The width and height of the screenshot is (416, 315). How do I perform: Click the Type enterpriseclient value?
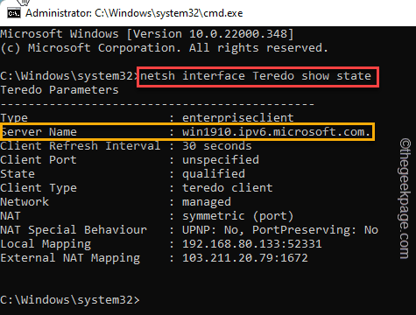[x=238, y=118]
